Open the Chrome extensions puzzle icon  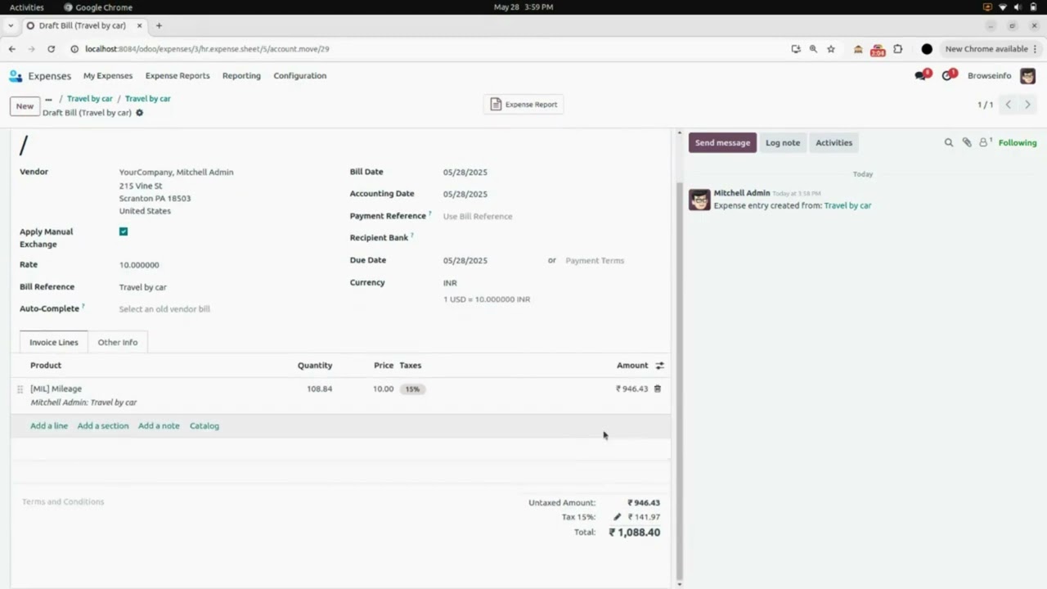click(x=897, y=49)
